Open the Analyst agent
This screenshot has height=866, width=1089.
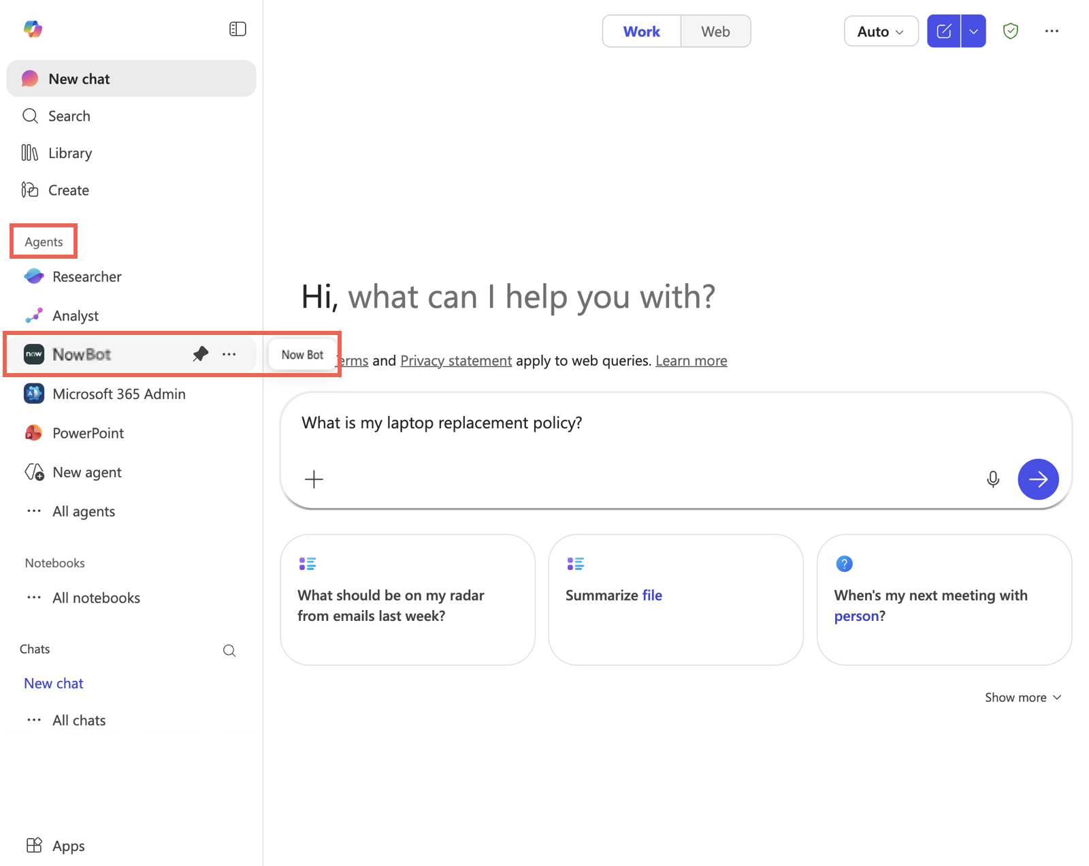(131, 316)
